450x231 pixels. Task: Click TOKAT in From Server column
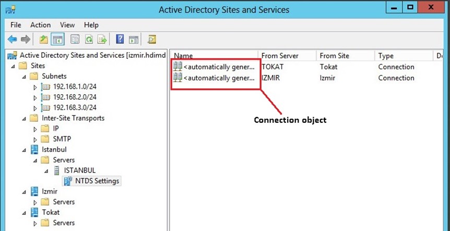pos(273,67)
